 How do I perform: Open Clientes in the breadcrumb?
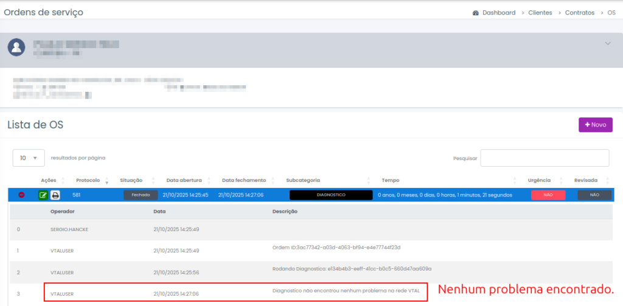click(x=540, y=13)
